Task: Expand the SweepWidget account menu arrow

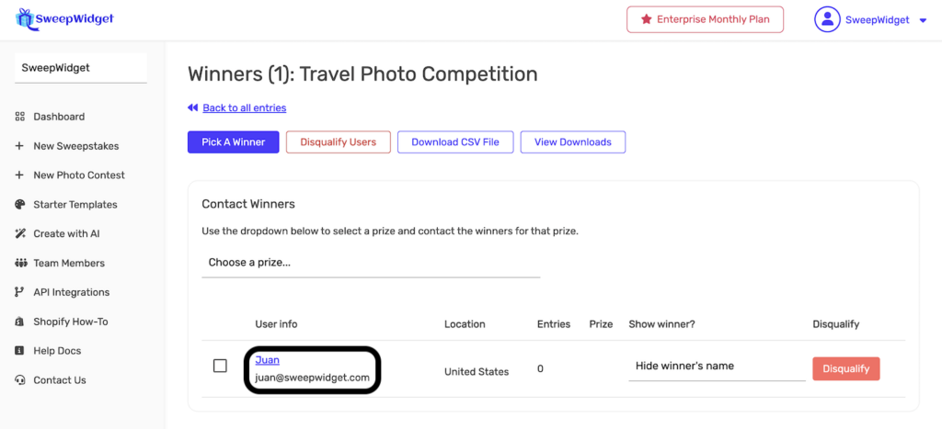Action: (x=923, y=20)
